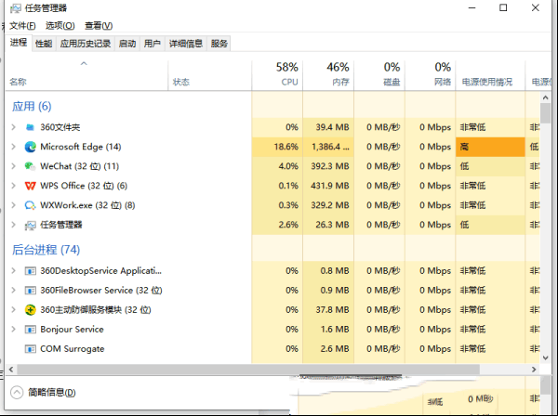Expand the WPS Office process group
Image resolution: width=558 pixels, height=416 pixels.
14,186
